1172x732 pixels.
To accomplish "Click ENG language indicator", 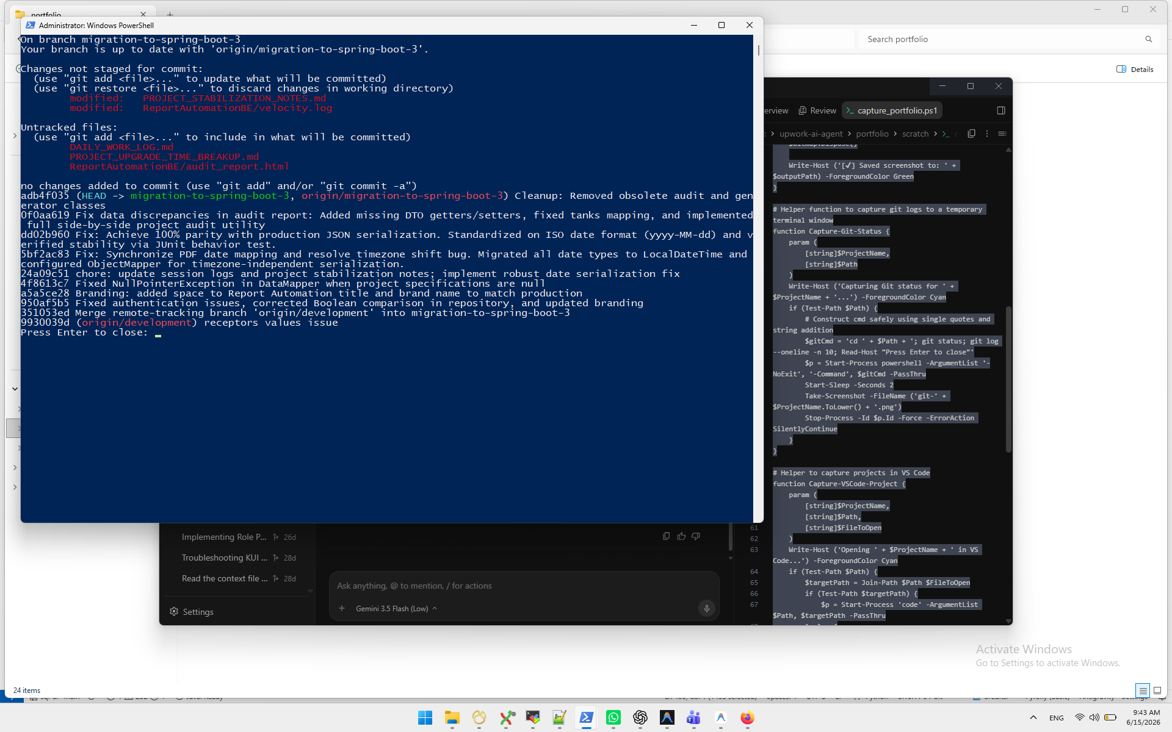I will (1057, 718).
